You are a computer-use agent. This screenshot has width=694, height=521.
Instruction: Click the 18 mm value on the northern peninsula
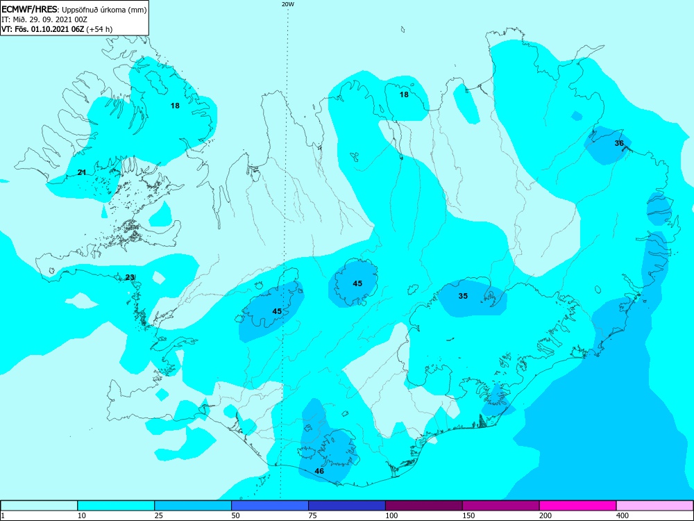point(404,94)
